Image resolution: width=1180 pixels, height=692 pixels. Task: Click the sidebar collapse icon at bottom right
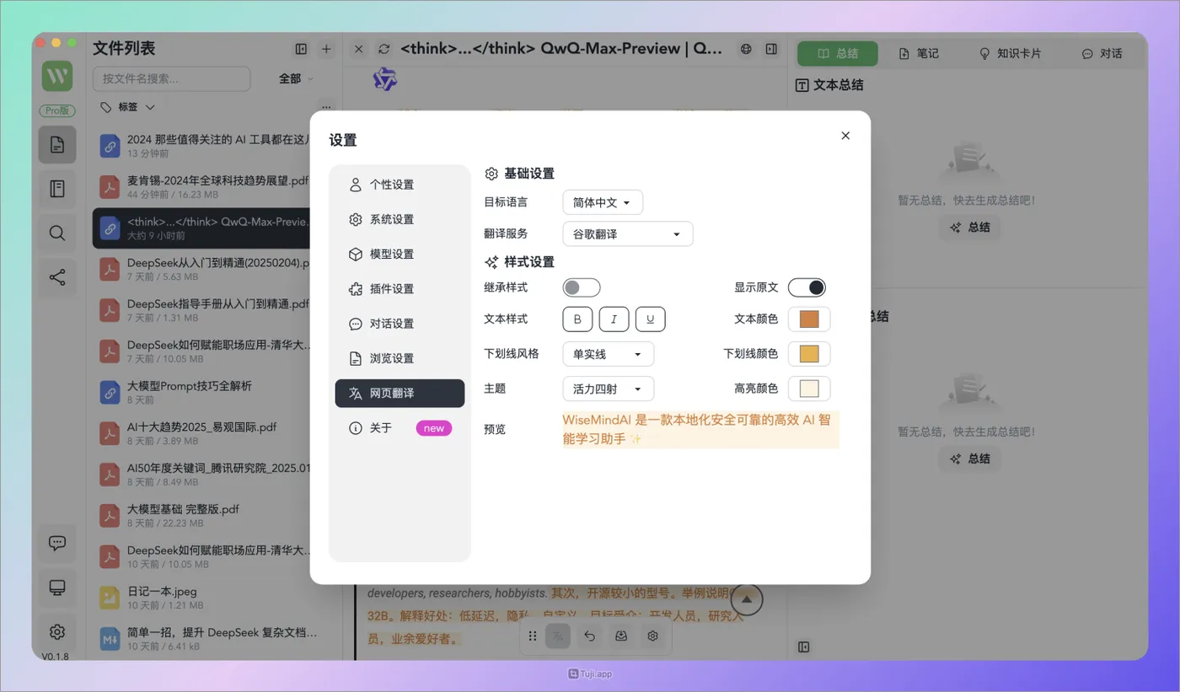coord(803,646)
